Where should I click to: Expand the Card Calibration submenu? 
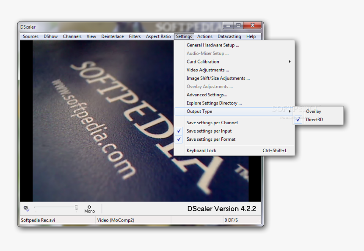[x=234, y=62]
